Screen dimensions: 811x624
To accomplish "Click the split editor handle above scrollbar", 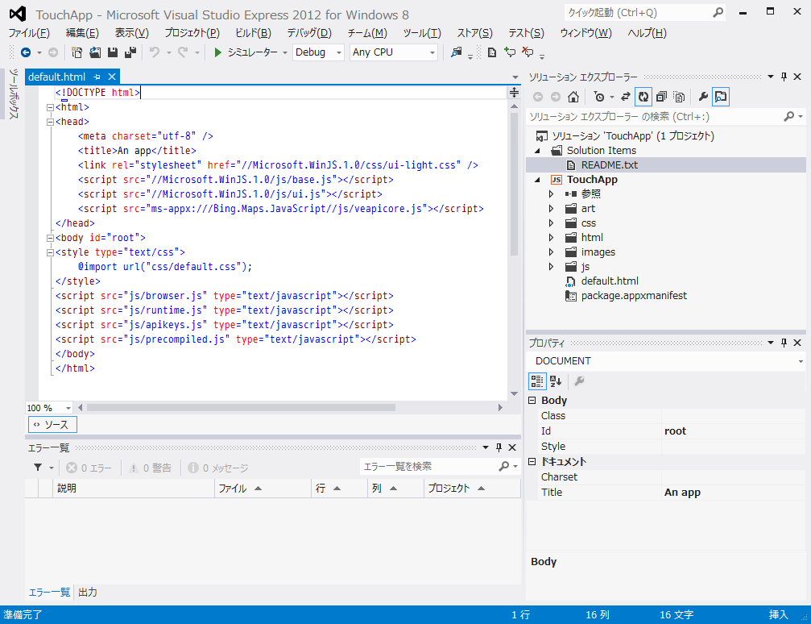I will click(x=514, y=93).
